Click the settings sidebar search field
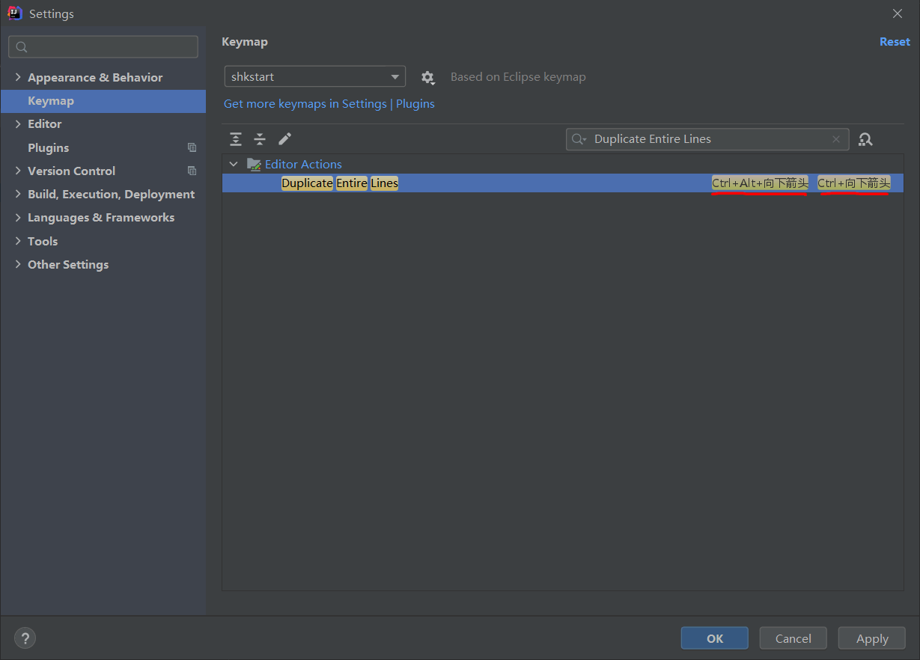 [x=103, y=47]
